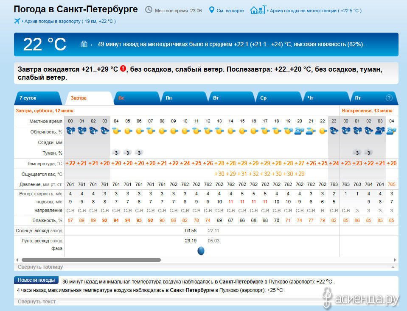Open Архив погоды в аэропорту link
The width and height of the screenshot is (407, 311).
(x=70, y=21)
